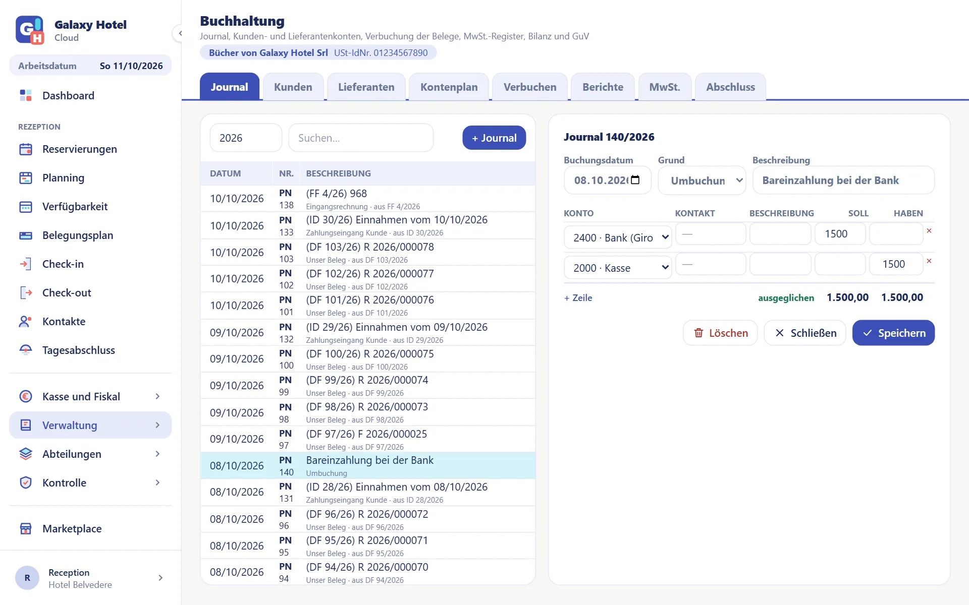This screenshot has height=605, width=969.
Task: Select journal row PN 138 (FF 4/26) 968
Action: click(368, 199)
